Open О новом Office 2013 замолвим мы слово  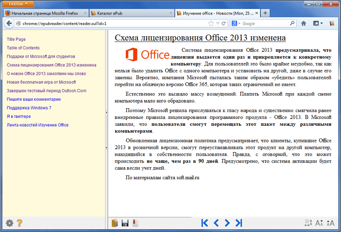[46, 73]
